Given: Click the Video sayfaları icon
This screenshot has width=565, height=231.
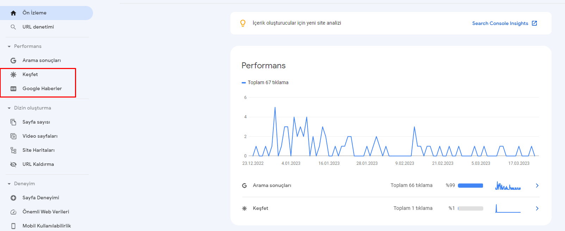Looking at the screenshot, I should click(x=13, y=136).
